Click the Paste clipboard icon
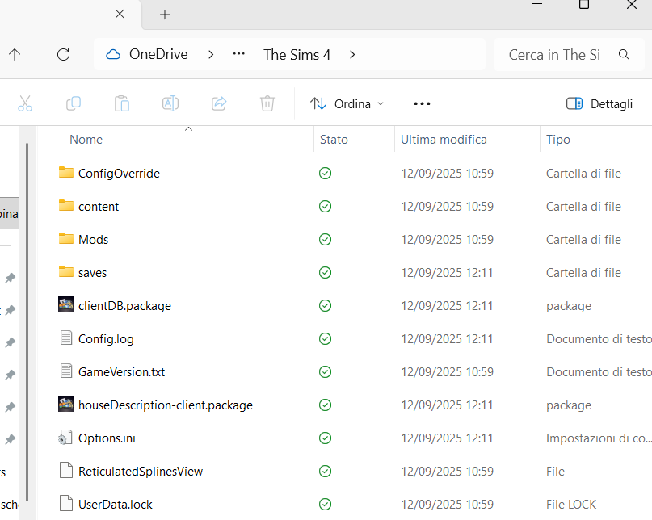This screenshot has width=652, height=520. (122, 103)
